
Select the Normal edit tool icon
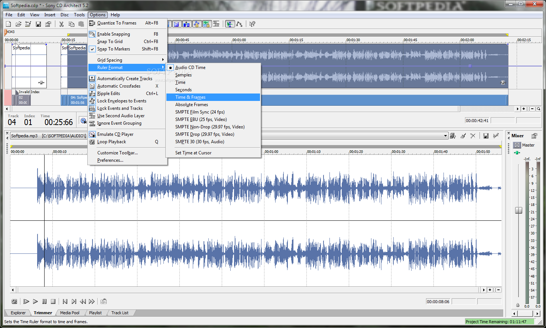pos(230,24)
